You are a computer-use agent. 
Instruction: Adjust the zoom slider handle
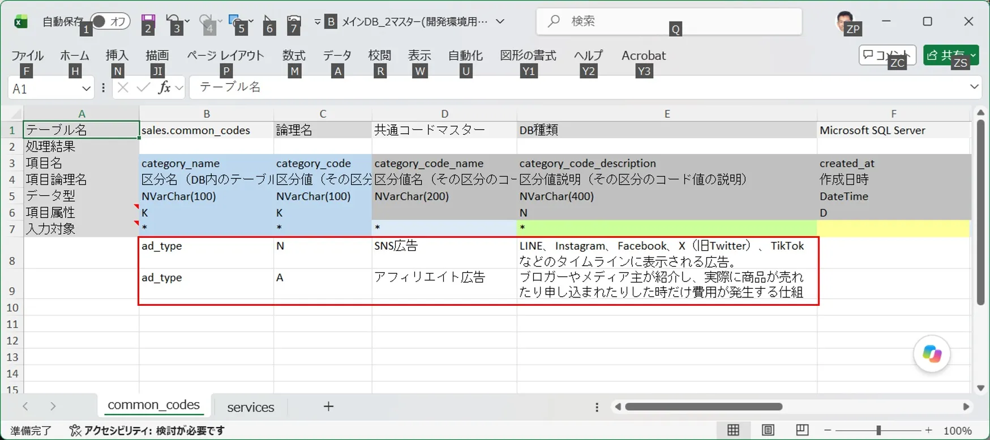click(878, 430)
